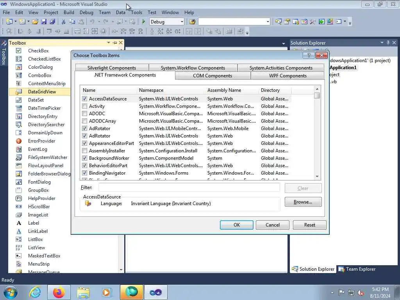Image resolution: width=400 pixels, height=300 pixels.
Task: Uncheck the AccessDataSource checkbox
Action: pos(84,99)
